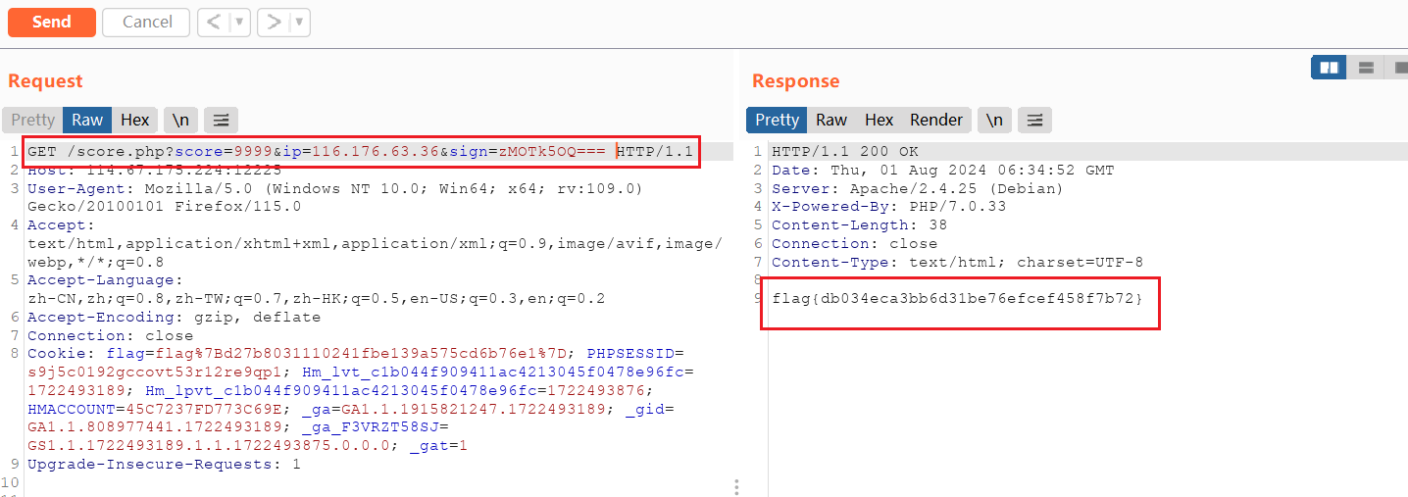Click the 'Date: Thu, 01 Aug 2024' header
The image size is (1408, 497).
click(x=942, y=170)
